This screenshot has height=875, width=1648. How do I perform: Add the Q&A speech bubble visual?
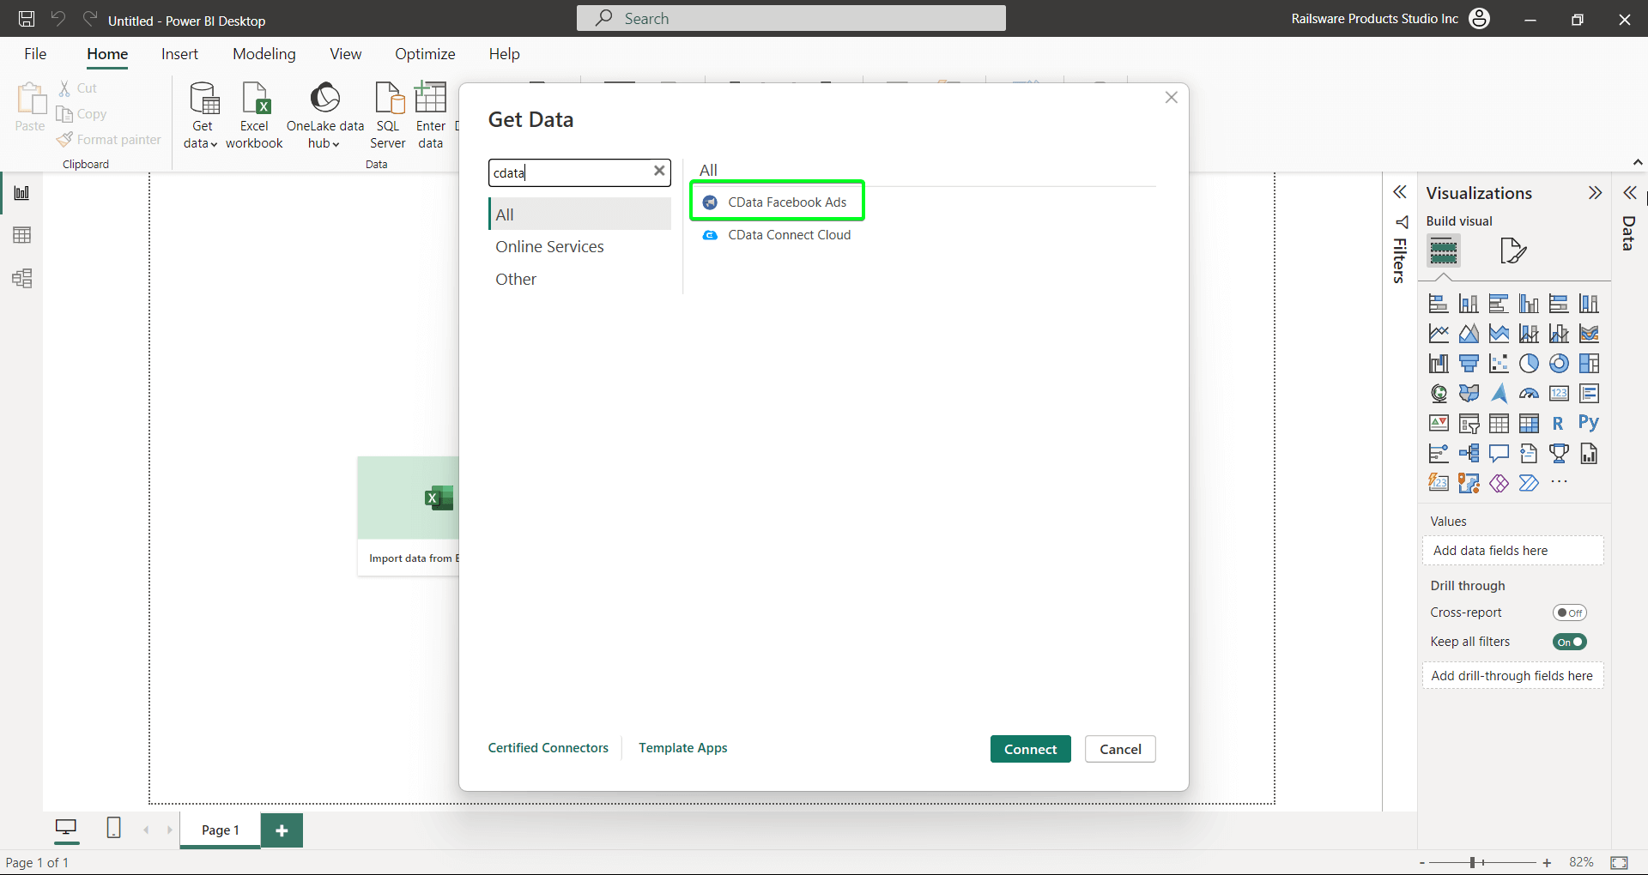pos(1499,454)
